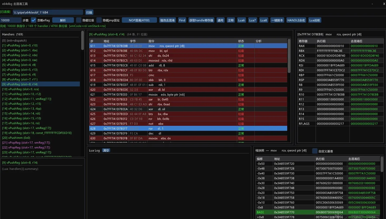Select handler [10] vPushReg (slot=9, rcx)

click(x=41, y=89)
